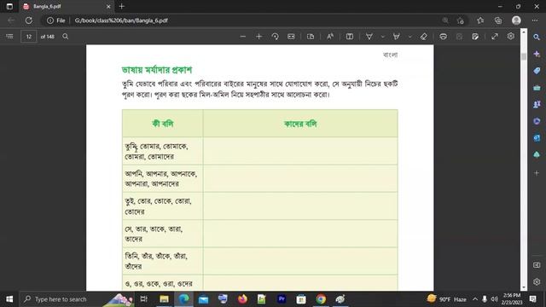The width and height of the screenshot is (546, 307).
Task: Open the weather widget showing 90°F Haze
Action: (x=446, y=299)
